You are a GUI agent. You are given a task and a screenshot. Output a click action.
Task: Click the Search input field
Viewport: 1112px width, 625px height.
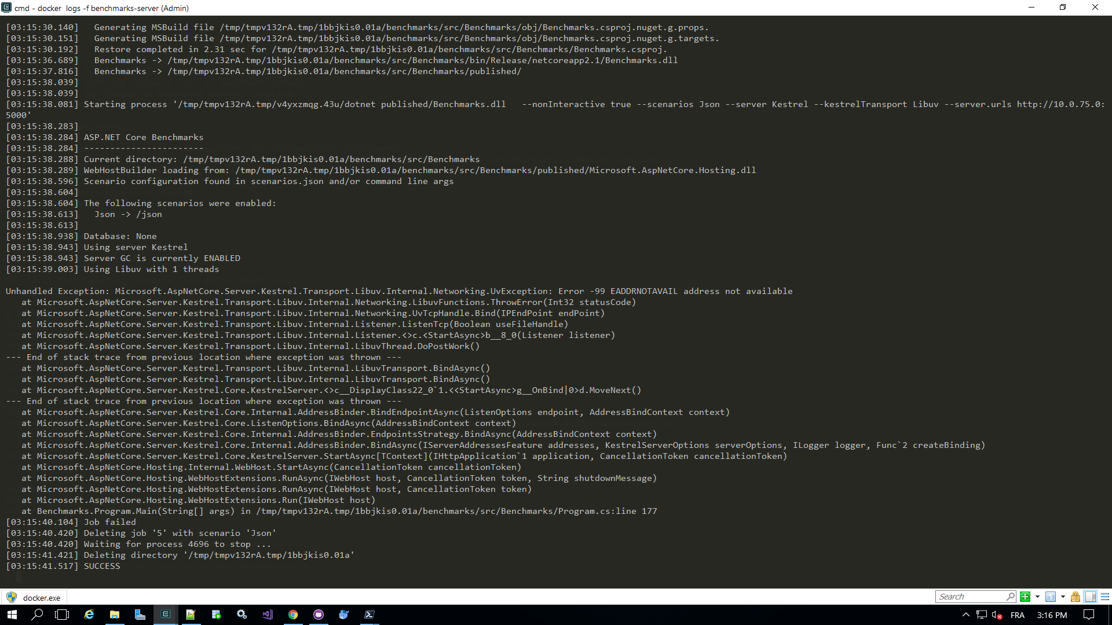971,597
